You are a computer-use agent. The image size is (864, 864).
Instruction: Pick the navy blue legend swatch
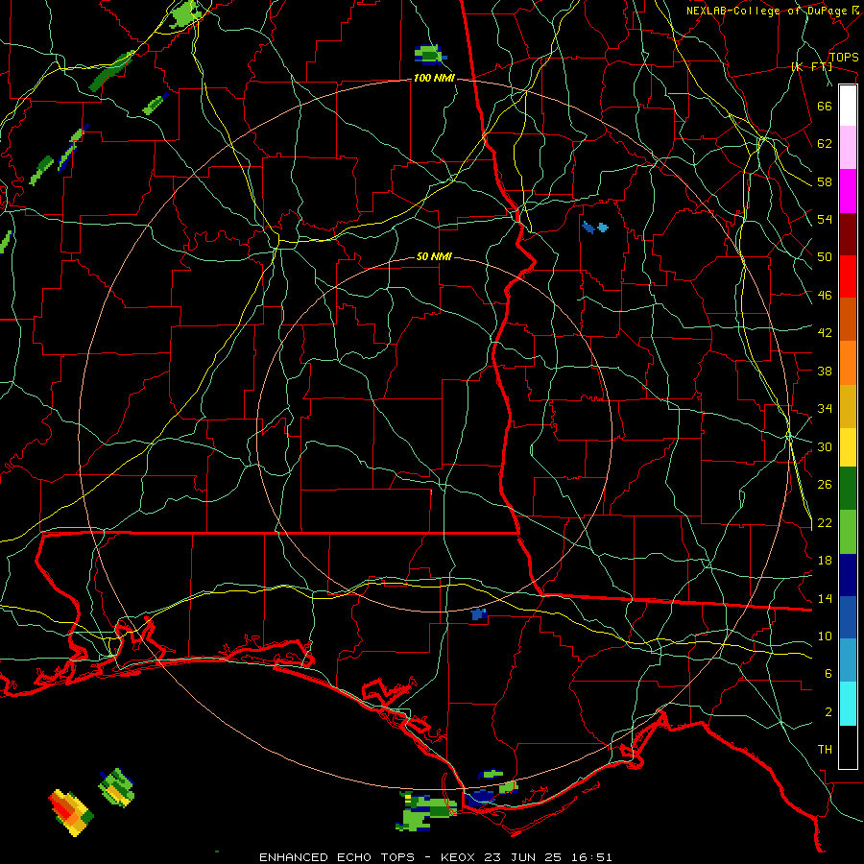[x=848, y=575]
